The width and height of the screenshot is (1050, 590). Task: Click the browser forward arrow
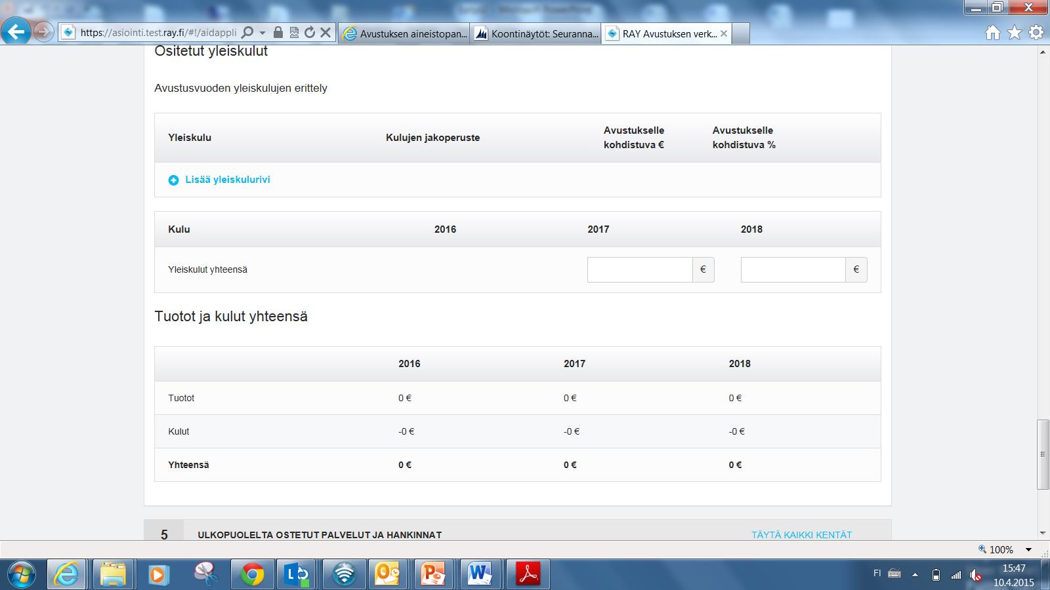[x=43, y=31]
